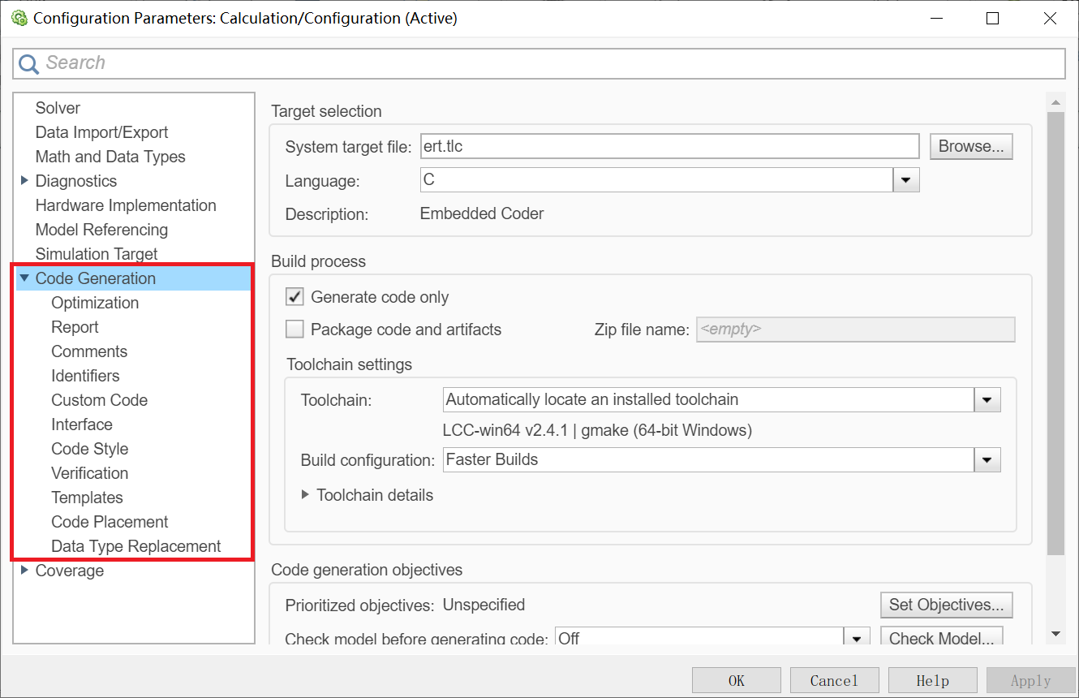Click OK to confirm settings

tap(737, 681)
